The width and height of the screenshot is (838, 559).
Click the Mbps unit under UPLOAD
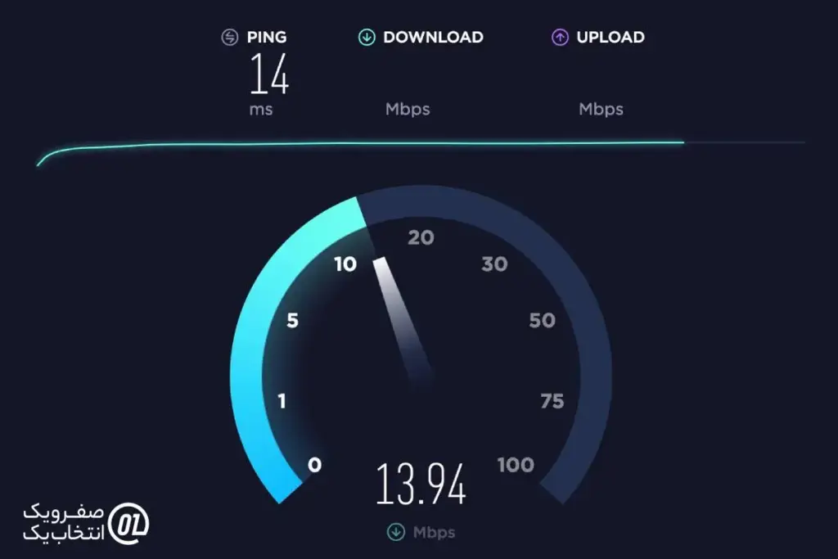point(601,109)
